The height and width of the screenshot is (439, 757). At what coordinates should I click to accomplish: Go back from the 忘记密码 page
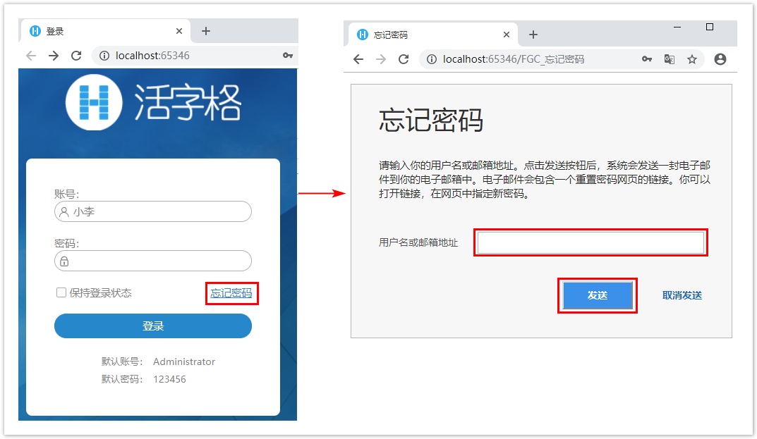[x=358, y=59]
